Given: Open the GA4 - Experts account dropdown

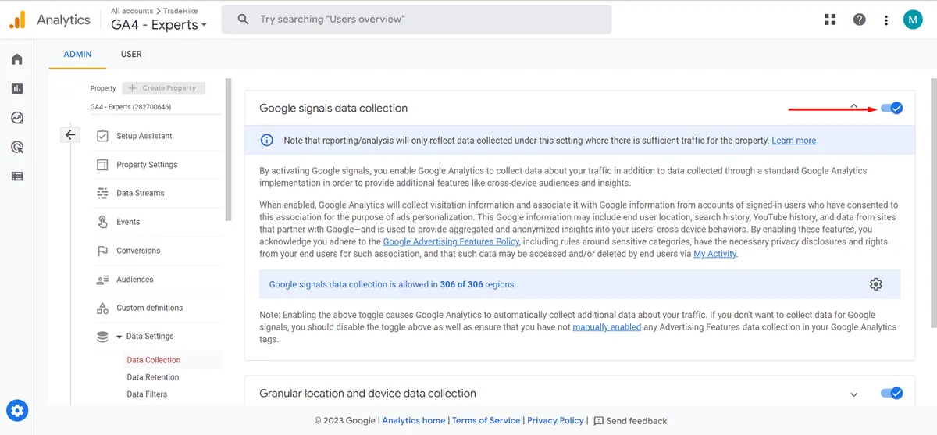Looking at the screenshot, I should pyautogui.click(x=159, y=24).
